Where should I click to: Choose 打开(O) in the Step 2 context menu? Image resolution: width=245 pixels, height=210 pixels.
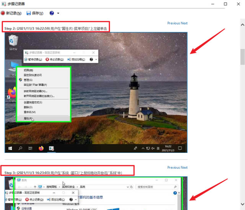[x=44, y=70]
